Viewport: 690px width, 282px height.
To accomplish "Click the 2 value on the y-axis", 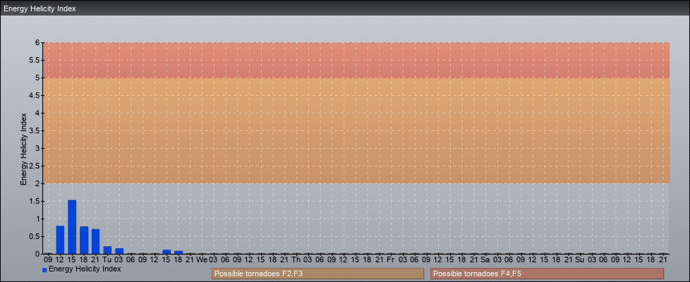I will point(38,183).
